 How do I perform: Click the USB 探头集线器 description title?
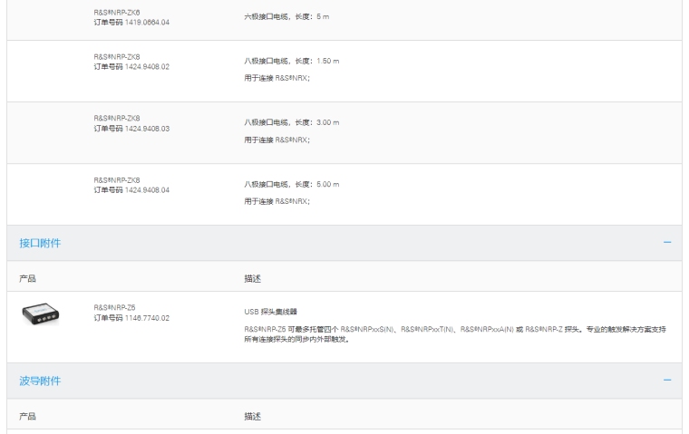270,311
